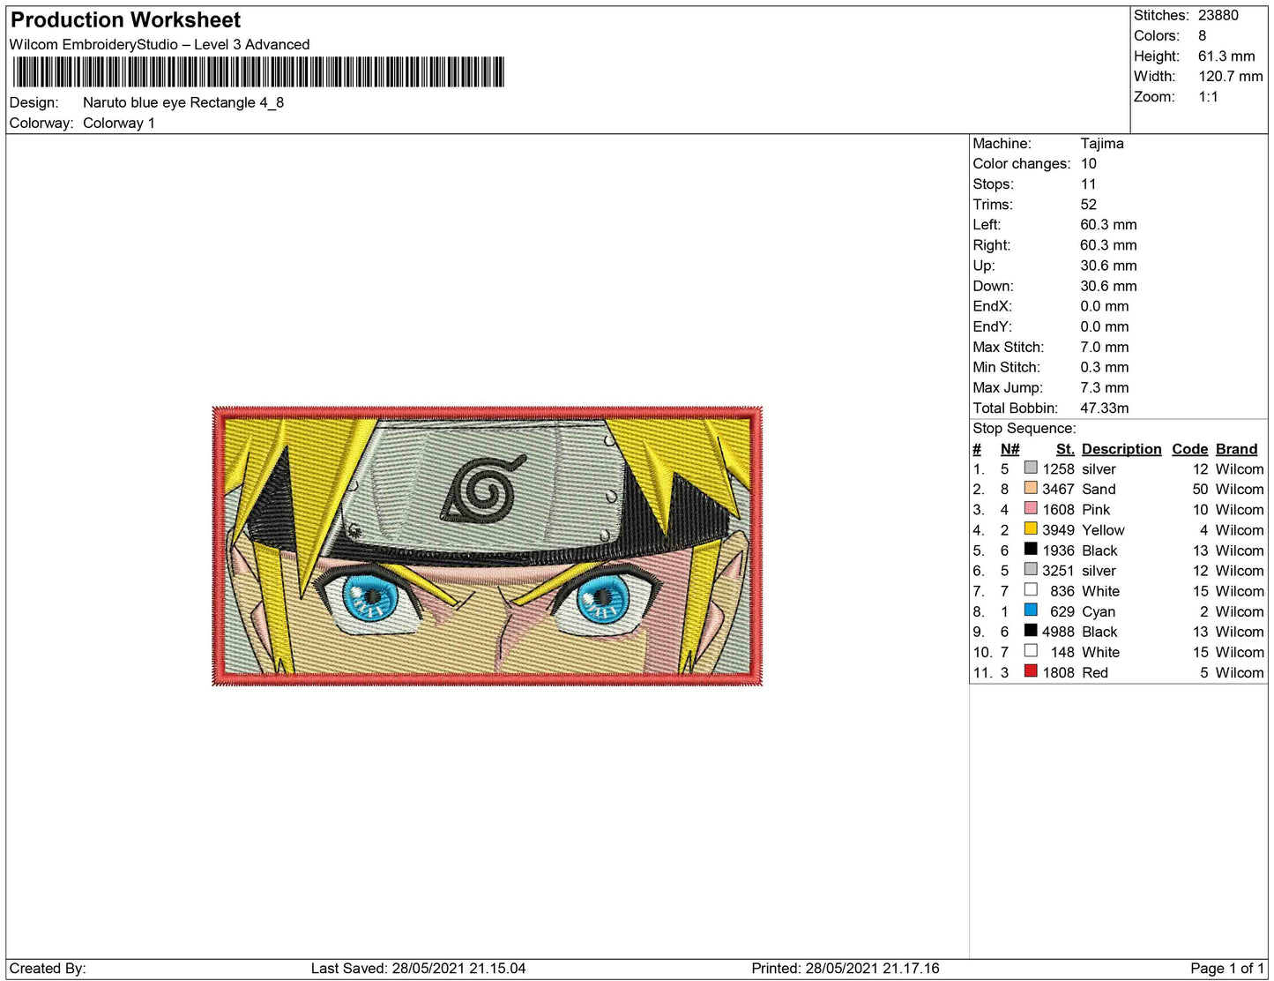The width and height of the screenshot is (1274, 981).
Task: Choose the Yellow color swatch
Action: pyautogui.click(x=1031, y=528)
